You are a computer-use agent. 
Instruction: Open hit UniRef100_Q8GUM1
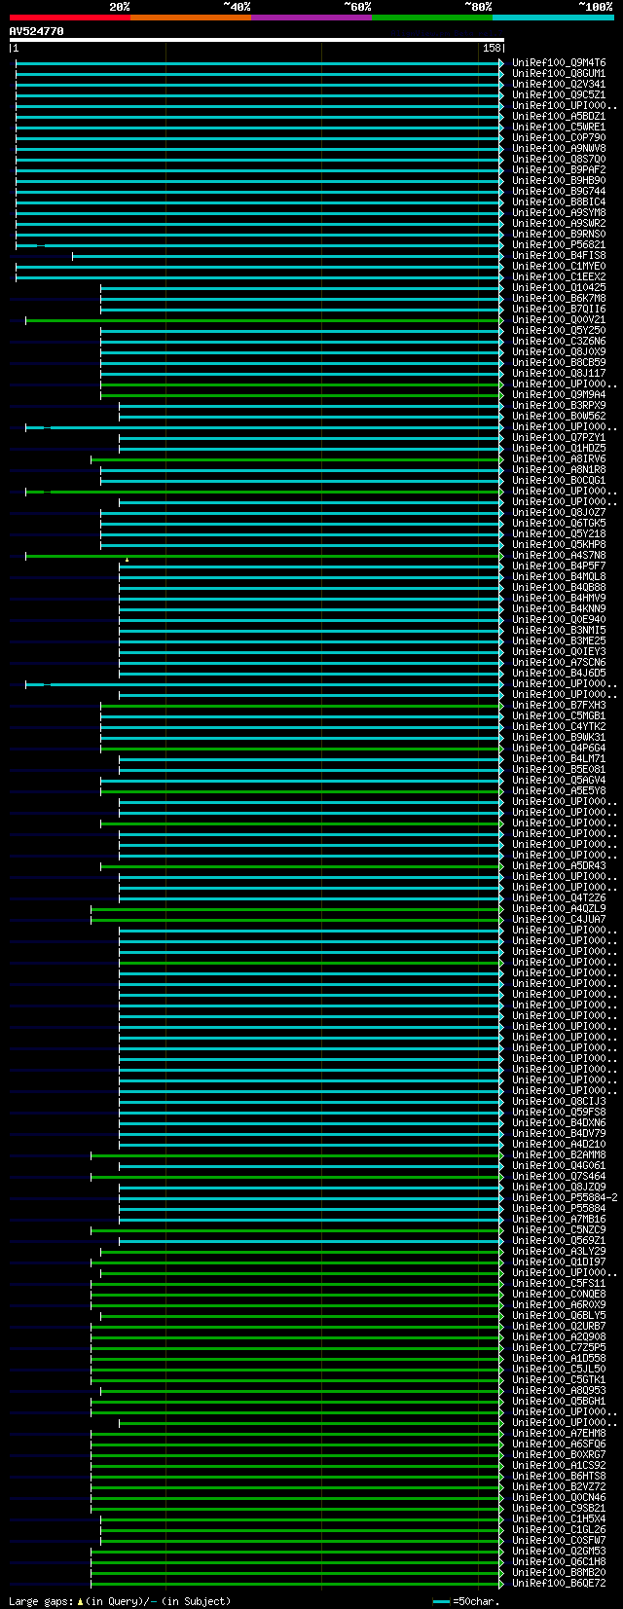[x=559, y=73]
